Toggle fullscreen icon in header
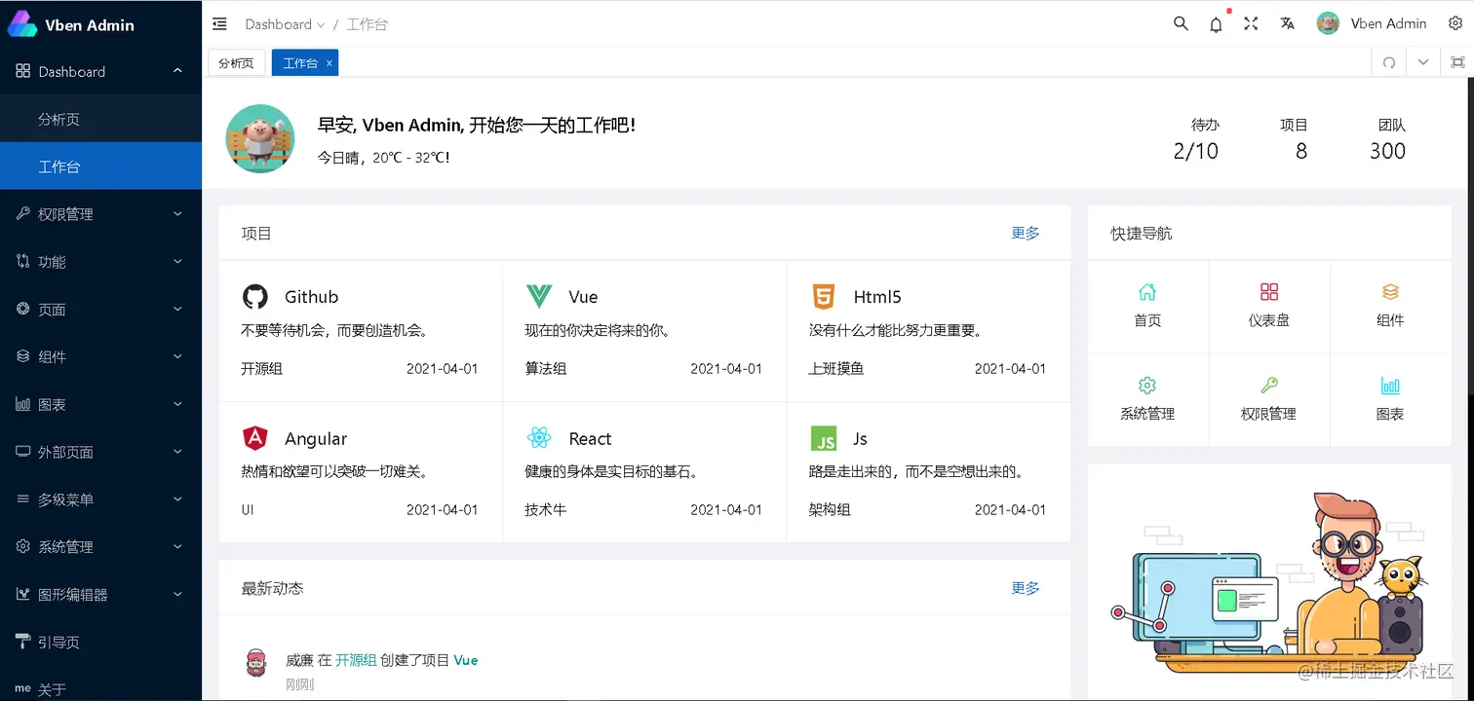The image size is (1474, 701). coord(1251,24)
